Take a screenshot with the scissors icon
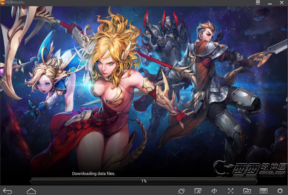This screenshot has width=288, height=195. pos(198,191)
